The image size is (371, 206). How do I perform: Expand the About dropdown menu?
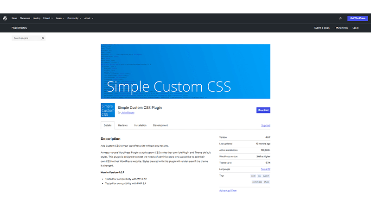click(89, 18)
